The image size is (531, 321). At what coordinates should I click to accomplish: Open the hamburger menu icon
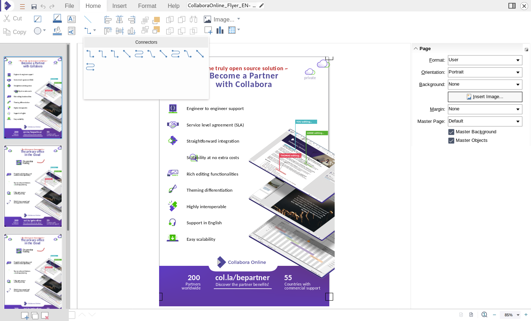(23, 6)
